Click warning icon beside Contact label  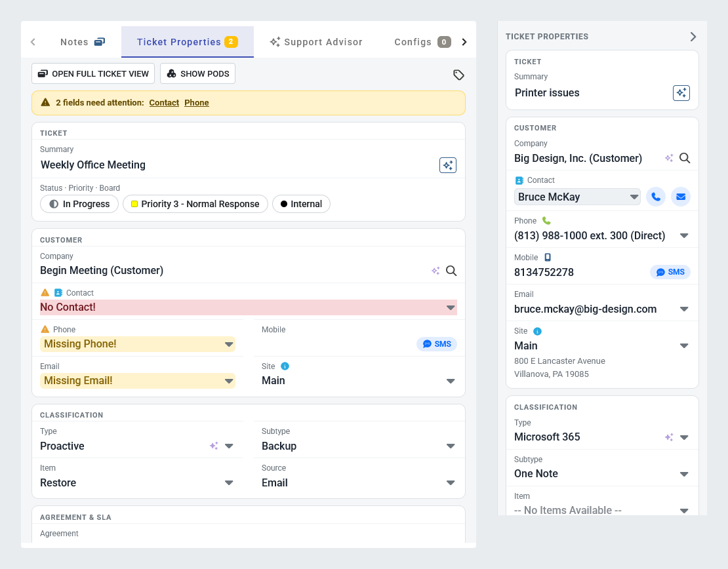pos(45,293)
